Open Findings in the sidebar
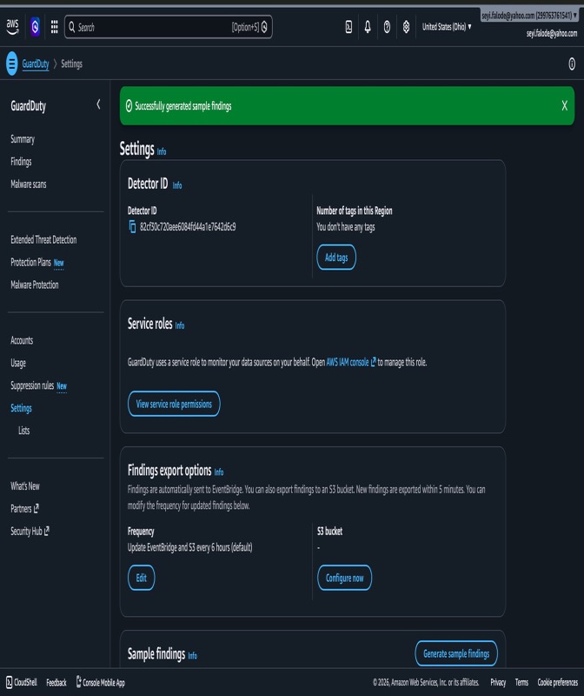 point(21,162)
